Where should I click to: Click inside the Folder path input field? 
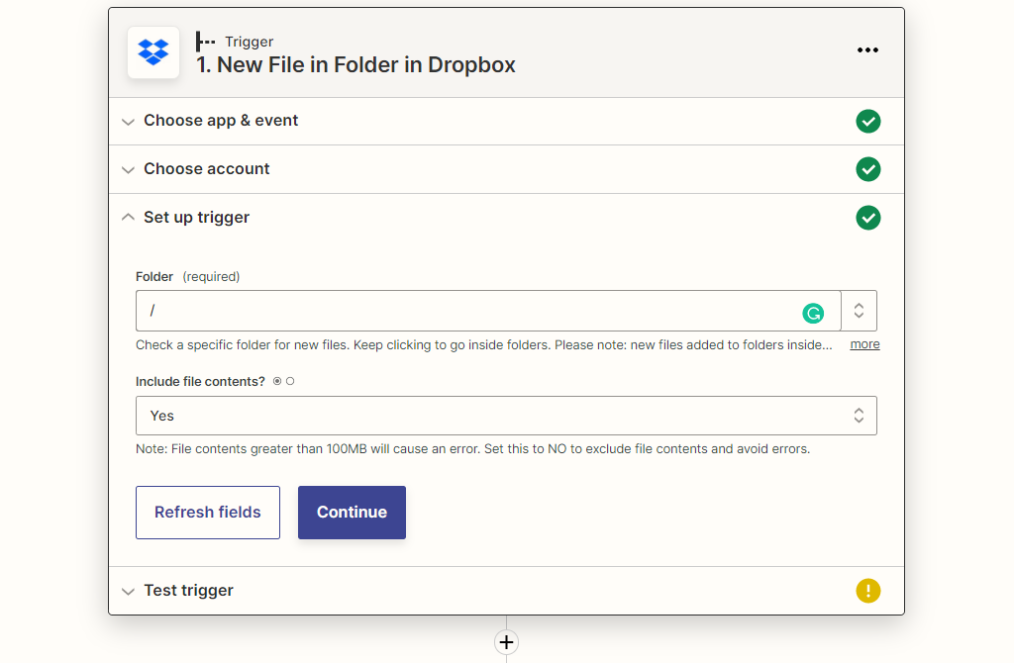[x=446, y=310]
